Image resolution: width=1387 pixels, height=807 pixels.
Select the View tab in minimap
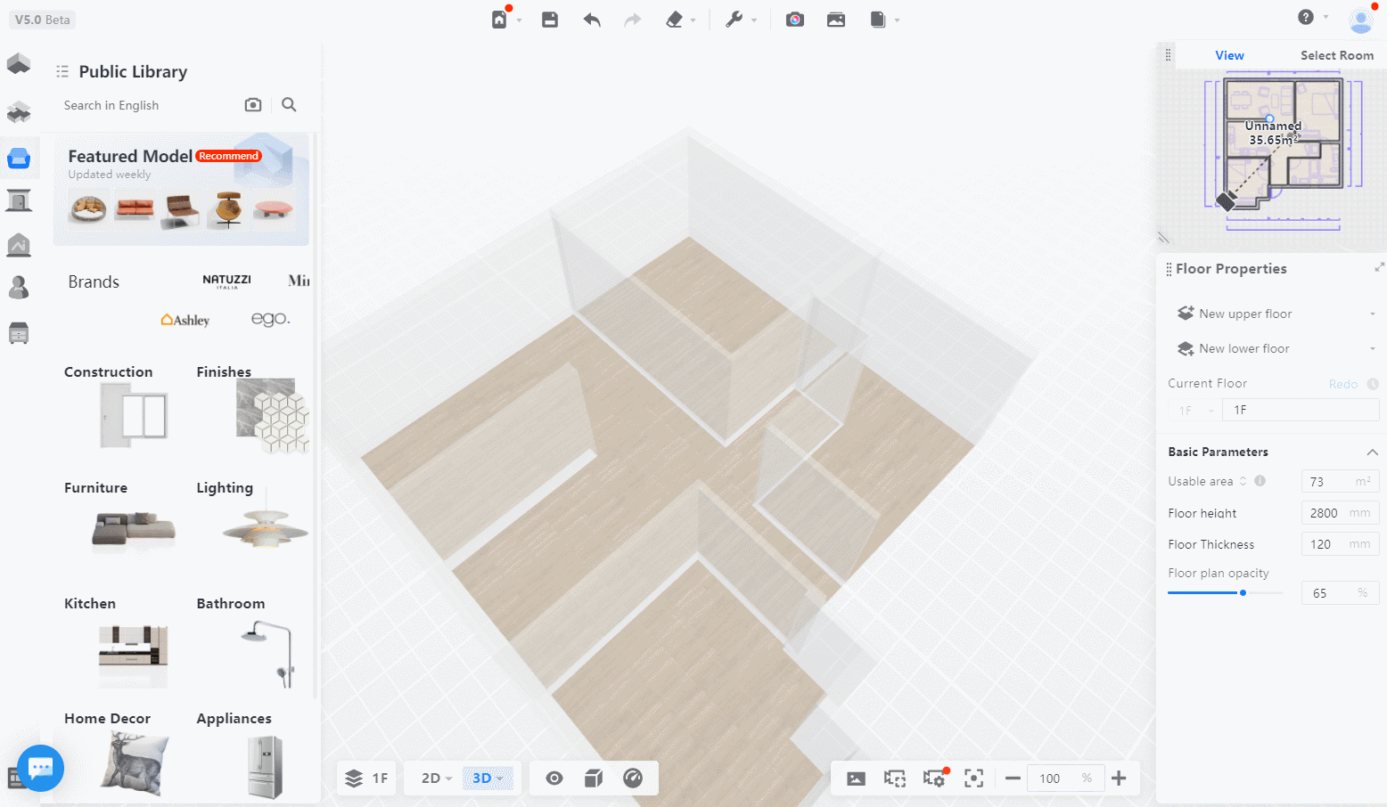pos(1229,55)
